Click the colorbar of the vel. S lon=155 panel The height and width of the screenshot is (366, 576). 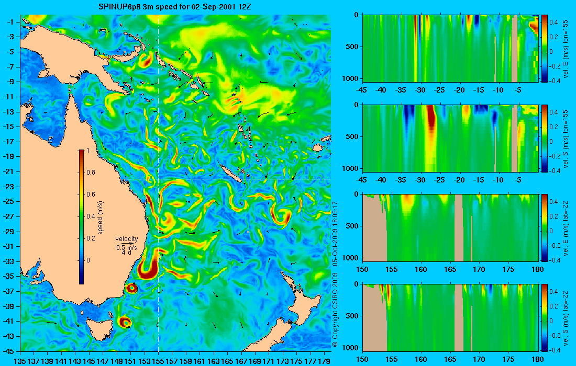(545, 138)
